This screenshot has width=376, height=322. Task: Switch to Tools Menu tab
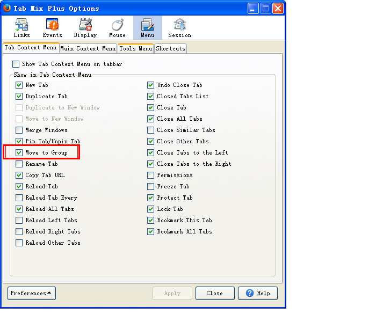[136, 48]
